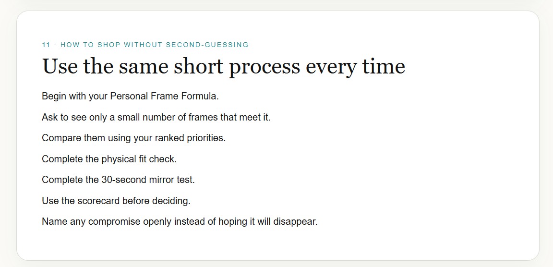Click the line starting 'Name any compromise openly'
Screen dimensions: 553x267
pyautogui.click(x=180, y=222)
